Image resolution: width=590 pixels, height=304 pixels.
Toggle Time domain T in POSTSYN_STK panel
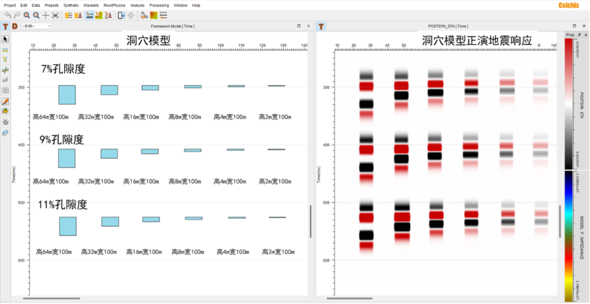[x=321, y=26]
